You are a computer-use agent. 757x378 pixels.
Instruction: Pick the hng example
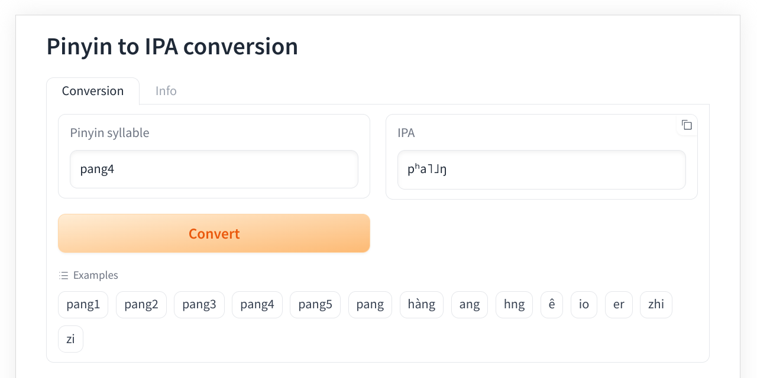pyautogui.click(x=514, y=305)
